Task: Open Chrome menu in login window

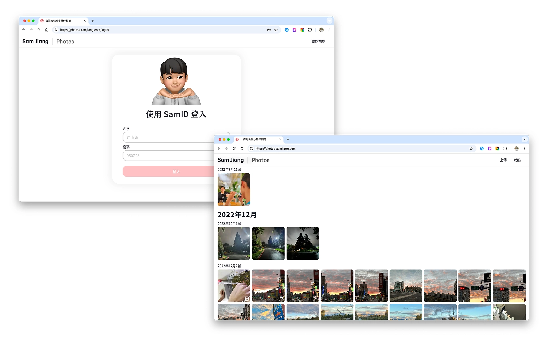Action: point(329,30)
